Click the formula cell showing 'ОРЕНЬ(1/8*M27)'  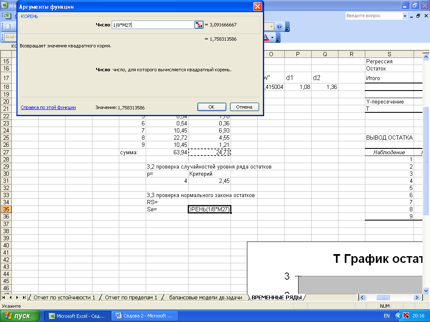210,209
